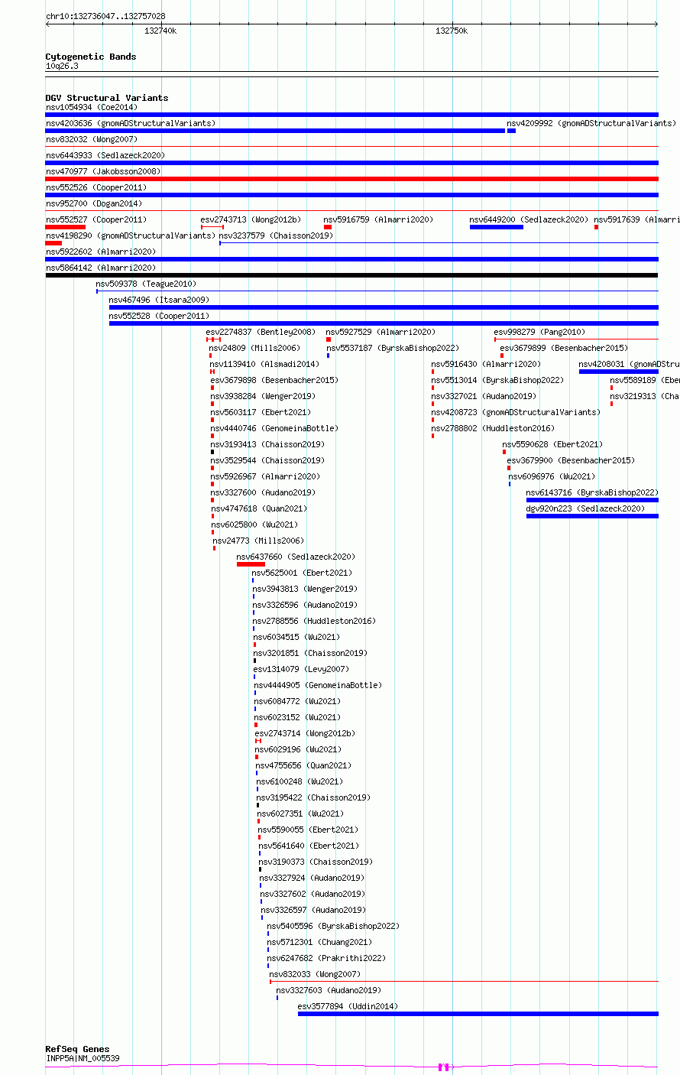Select variant nsv4203636 (gnomADStructuralVariants) label
Image resolution: width=680 pixels, height=1075 pixels.
pyautogui.click(x=131, y=123)
